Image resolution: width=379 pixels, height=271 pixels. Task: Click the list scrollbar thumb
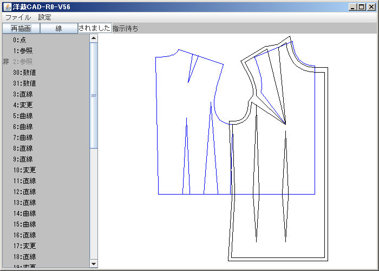94,95
